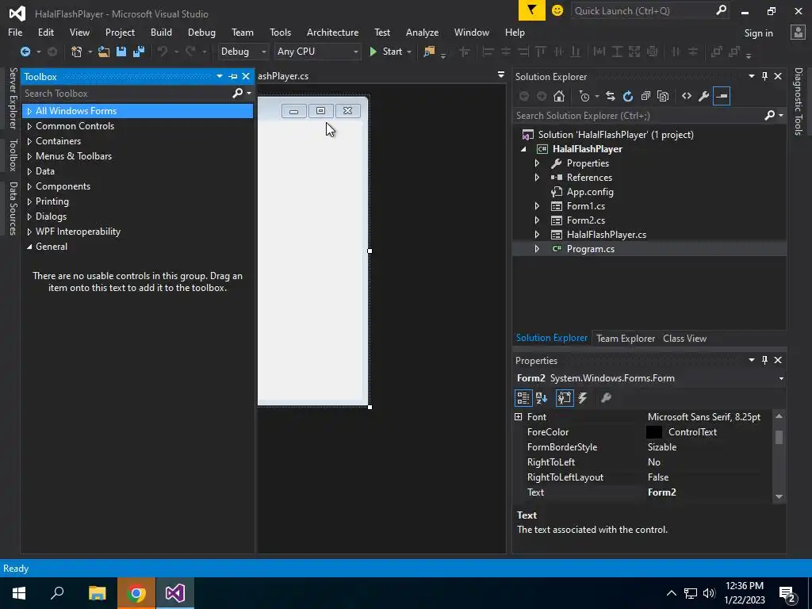
Task: Open the Debug configuration dropdown
Action: click(x=243, y=52)
